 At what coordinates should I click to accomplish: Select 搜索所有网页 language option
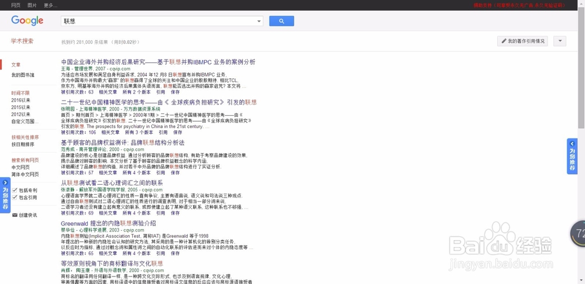(25, 160)
